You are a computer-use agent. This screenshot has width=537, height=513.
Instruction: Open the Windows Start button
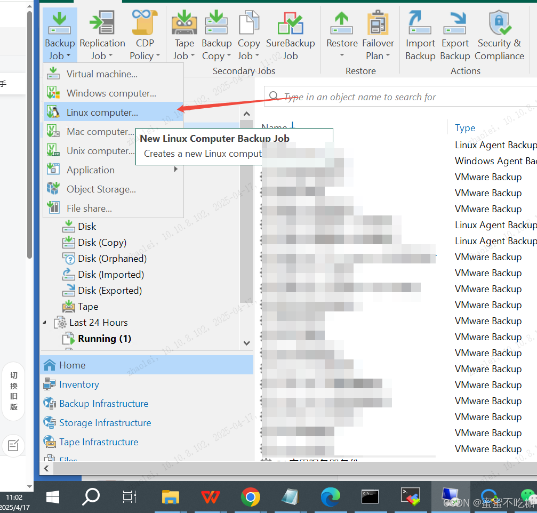point(53,497)
